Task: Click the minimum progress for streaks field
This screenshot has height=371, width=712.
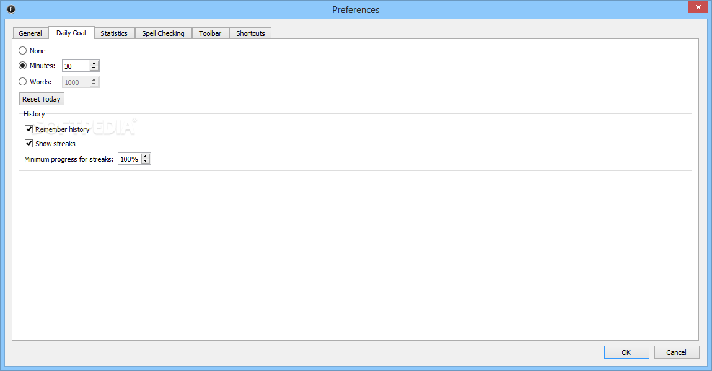Action: coord(130,159)
